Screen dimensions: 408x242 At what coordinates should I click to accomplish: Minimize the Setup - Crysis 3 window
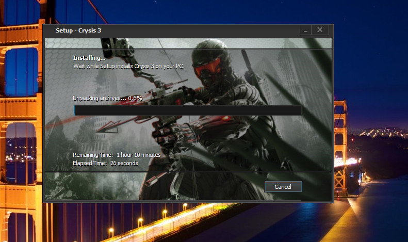305,30
